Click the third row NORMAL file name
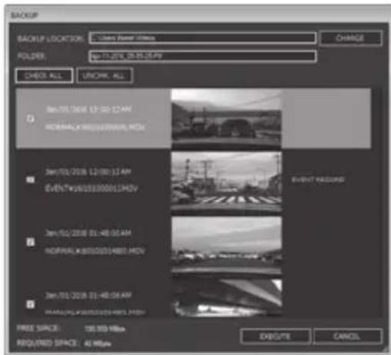This screenshot has width=391, height=355. 94,250
